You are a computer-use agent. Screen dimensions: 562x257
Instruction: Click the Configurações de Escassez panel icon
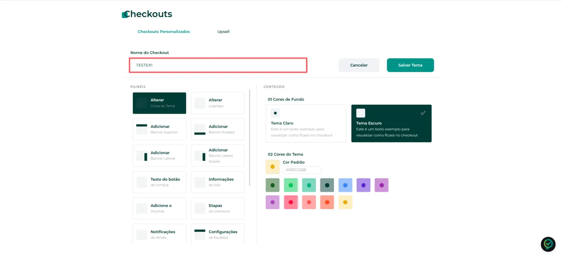pyautogui.click(x=200, y=235)
